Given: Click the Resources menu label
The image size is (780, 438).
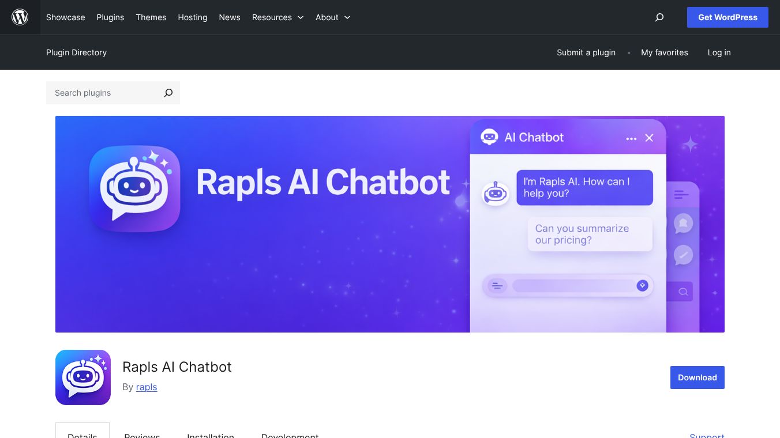Looking at the screenshot, I should click(272, 17).
